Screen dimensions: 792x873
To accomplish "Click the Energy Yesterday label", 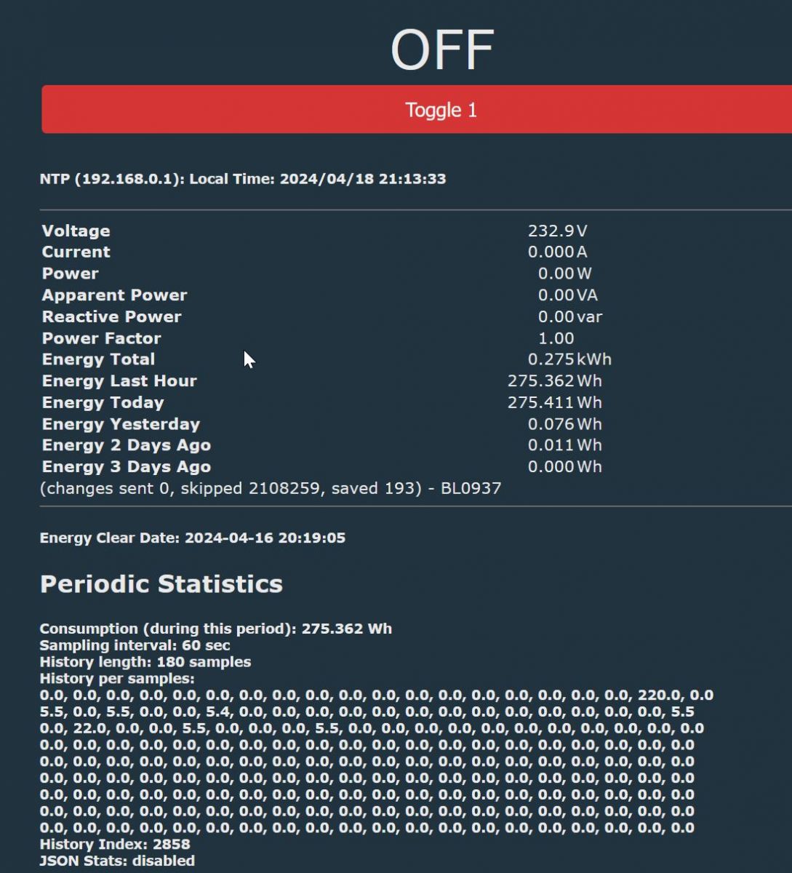I will point(121,424).
